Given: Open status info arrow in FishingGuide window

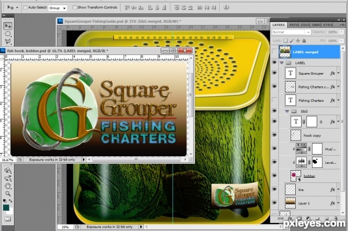Looking at the screenshot, I should (141, 227).
